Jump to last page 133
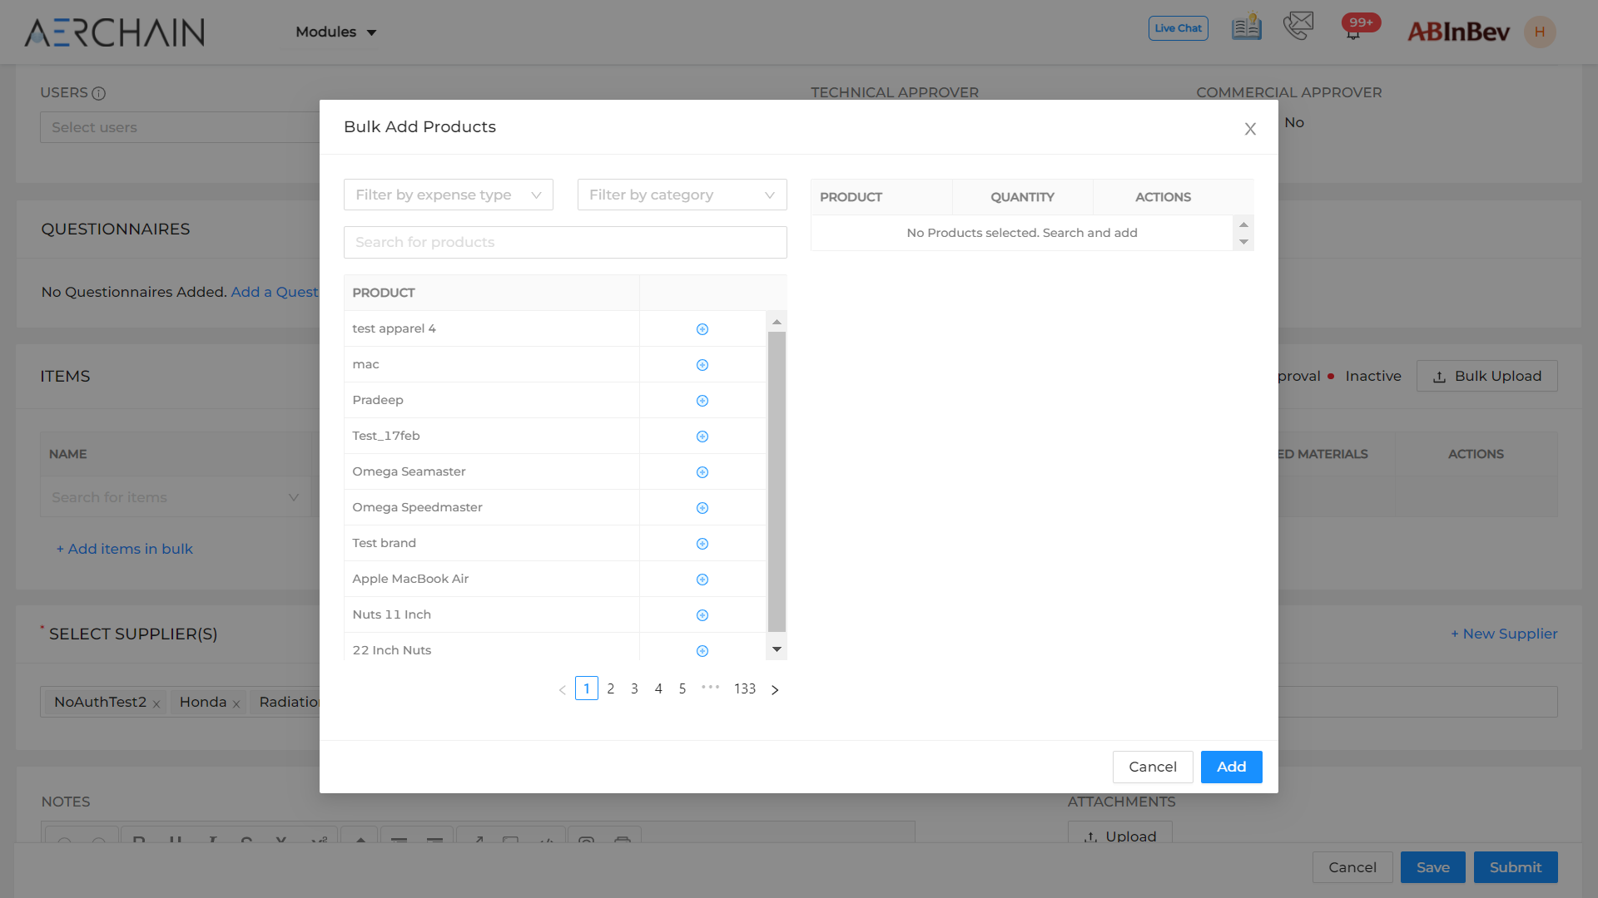Image resolution: width=1598 pixels, height=898 pixels. (744, 688)
